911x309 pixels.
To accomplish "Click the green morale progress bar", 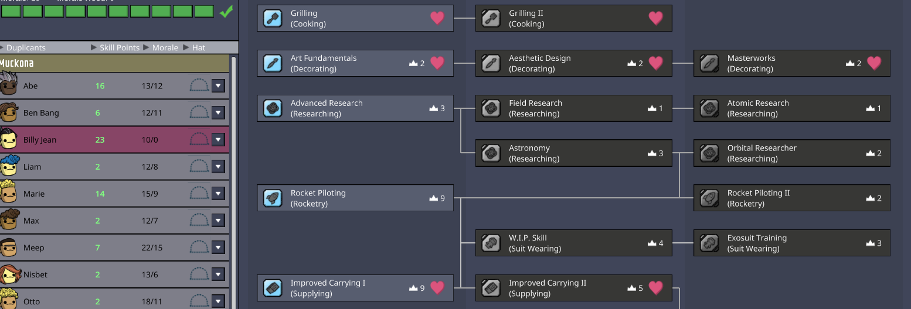I will click(x=108, y=11).
